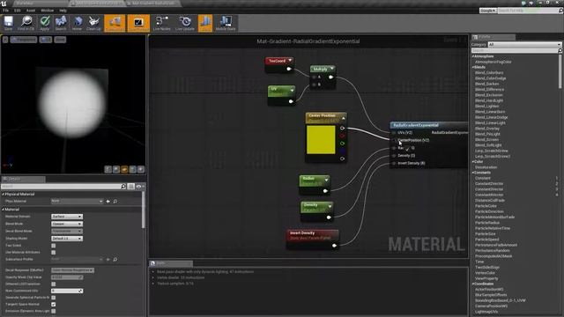The width and height of the screenshot is (564, 317).
Task: Click the Save toolbar icon
Action: [8, 23]
